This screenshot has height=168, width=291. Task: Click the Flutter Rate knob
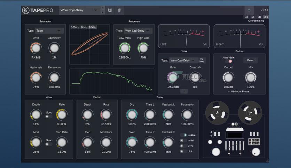tap(106, 115)
